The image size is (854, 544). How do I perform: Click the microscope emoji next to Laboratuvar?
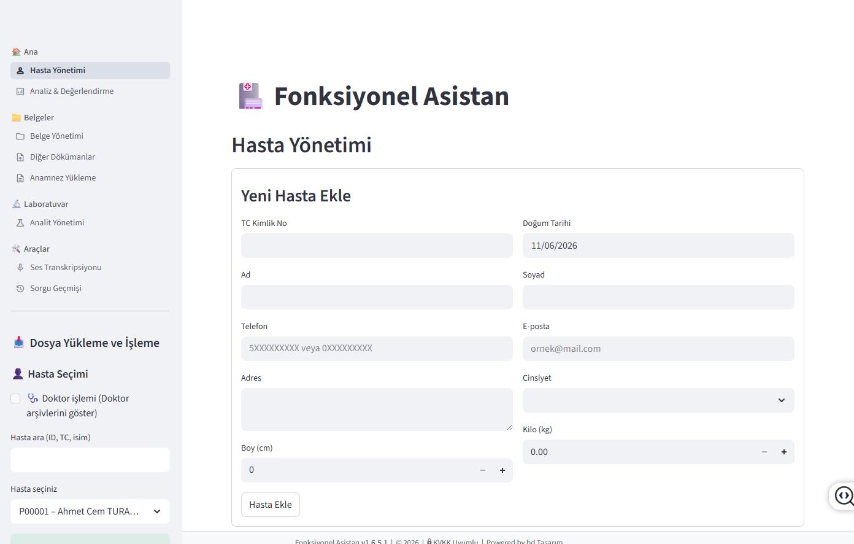coord(16,204)
